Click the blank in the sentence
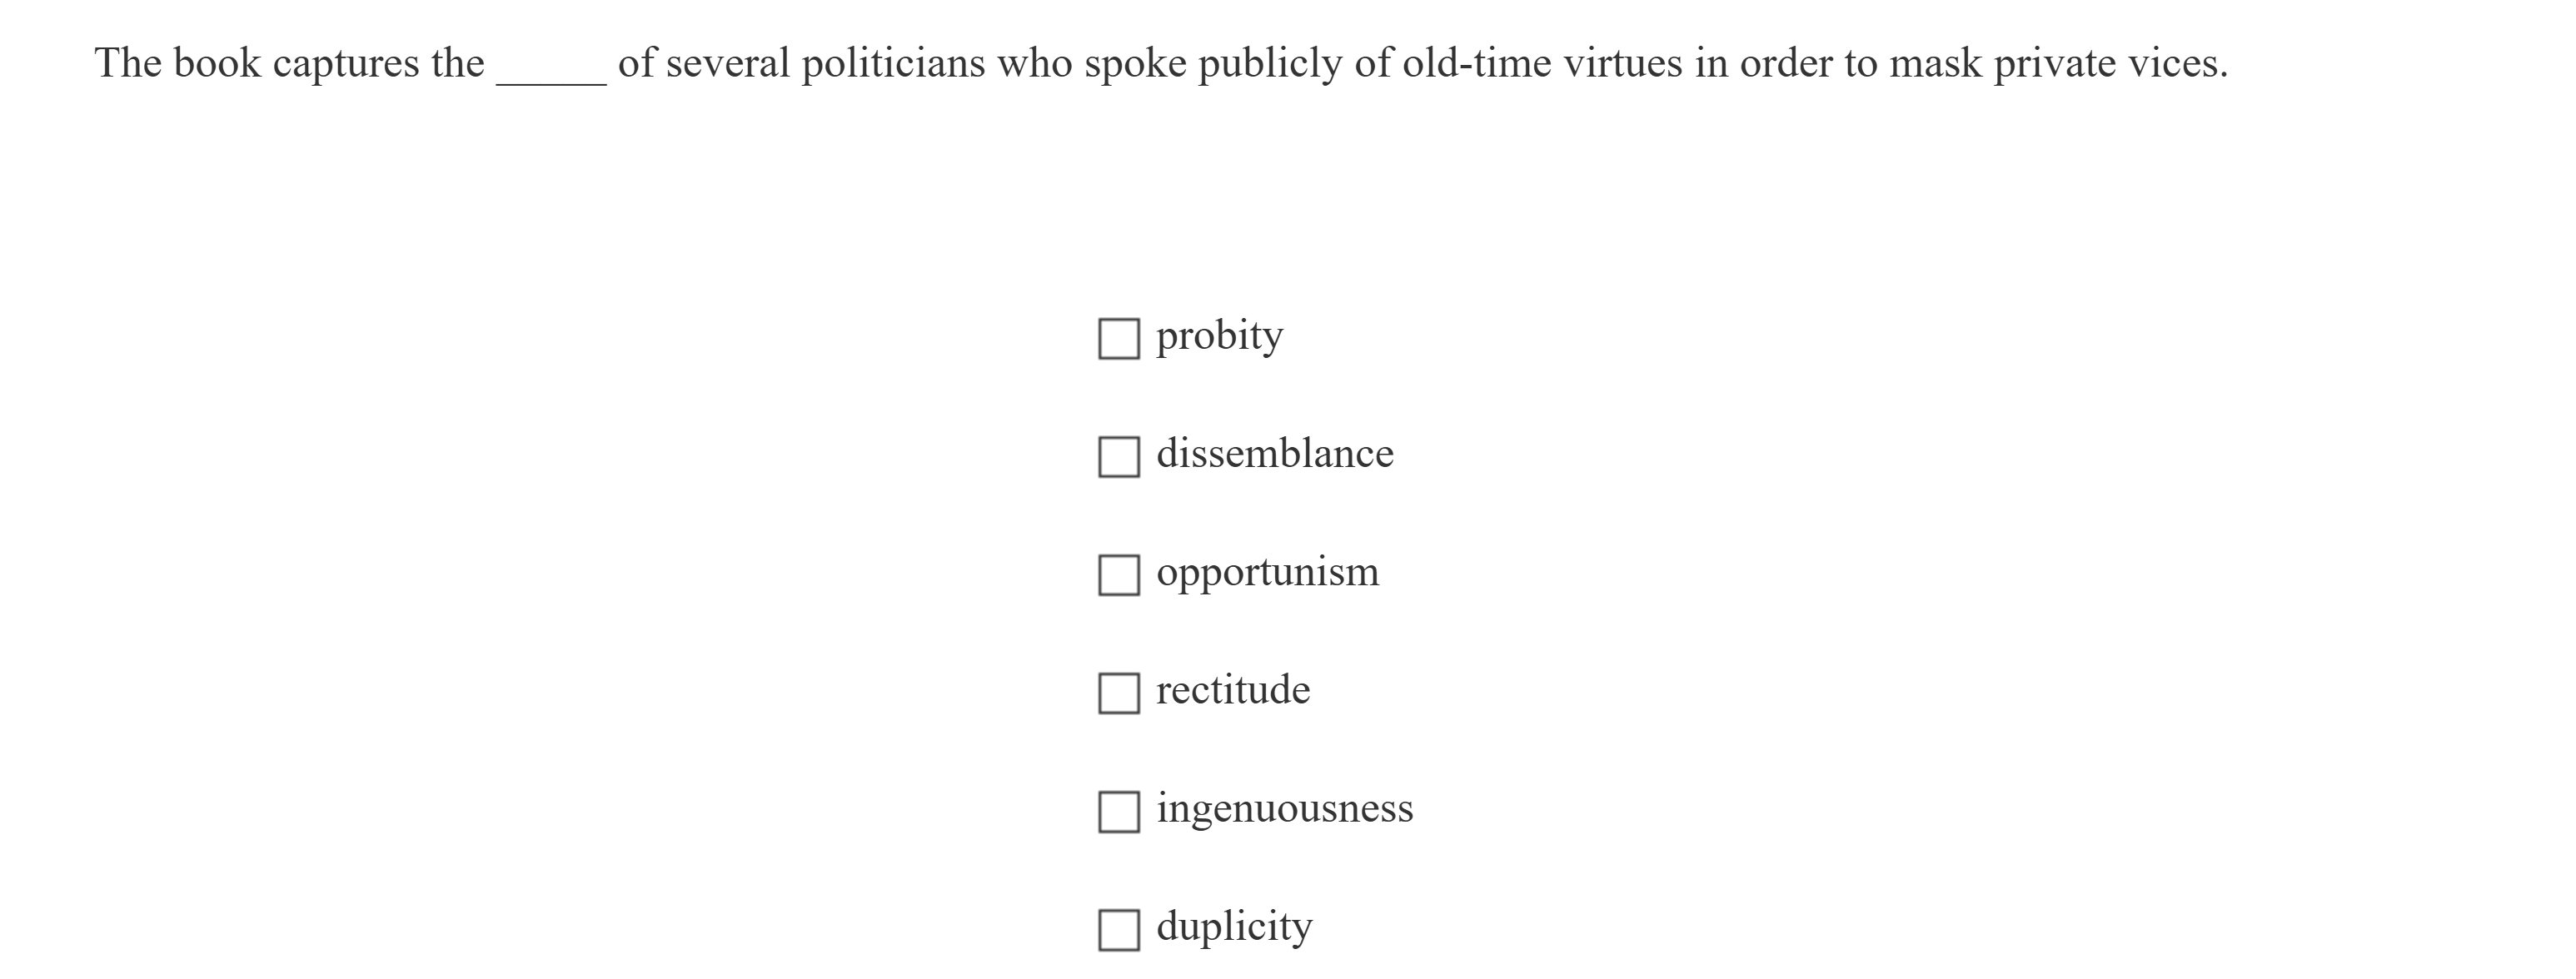 551,66
